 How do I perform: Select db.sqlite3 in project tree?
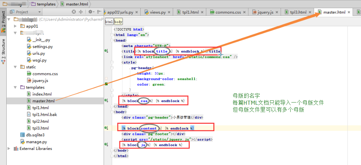point(35,135)
